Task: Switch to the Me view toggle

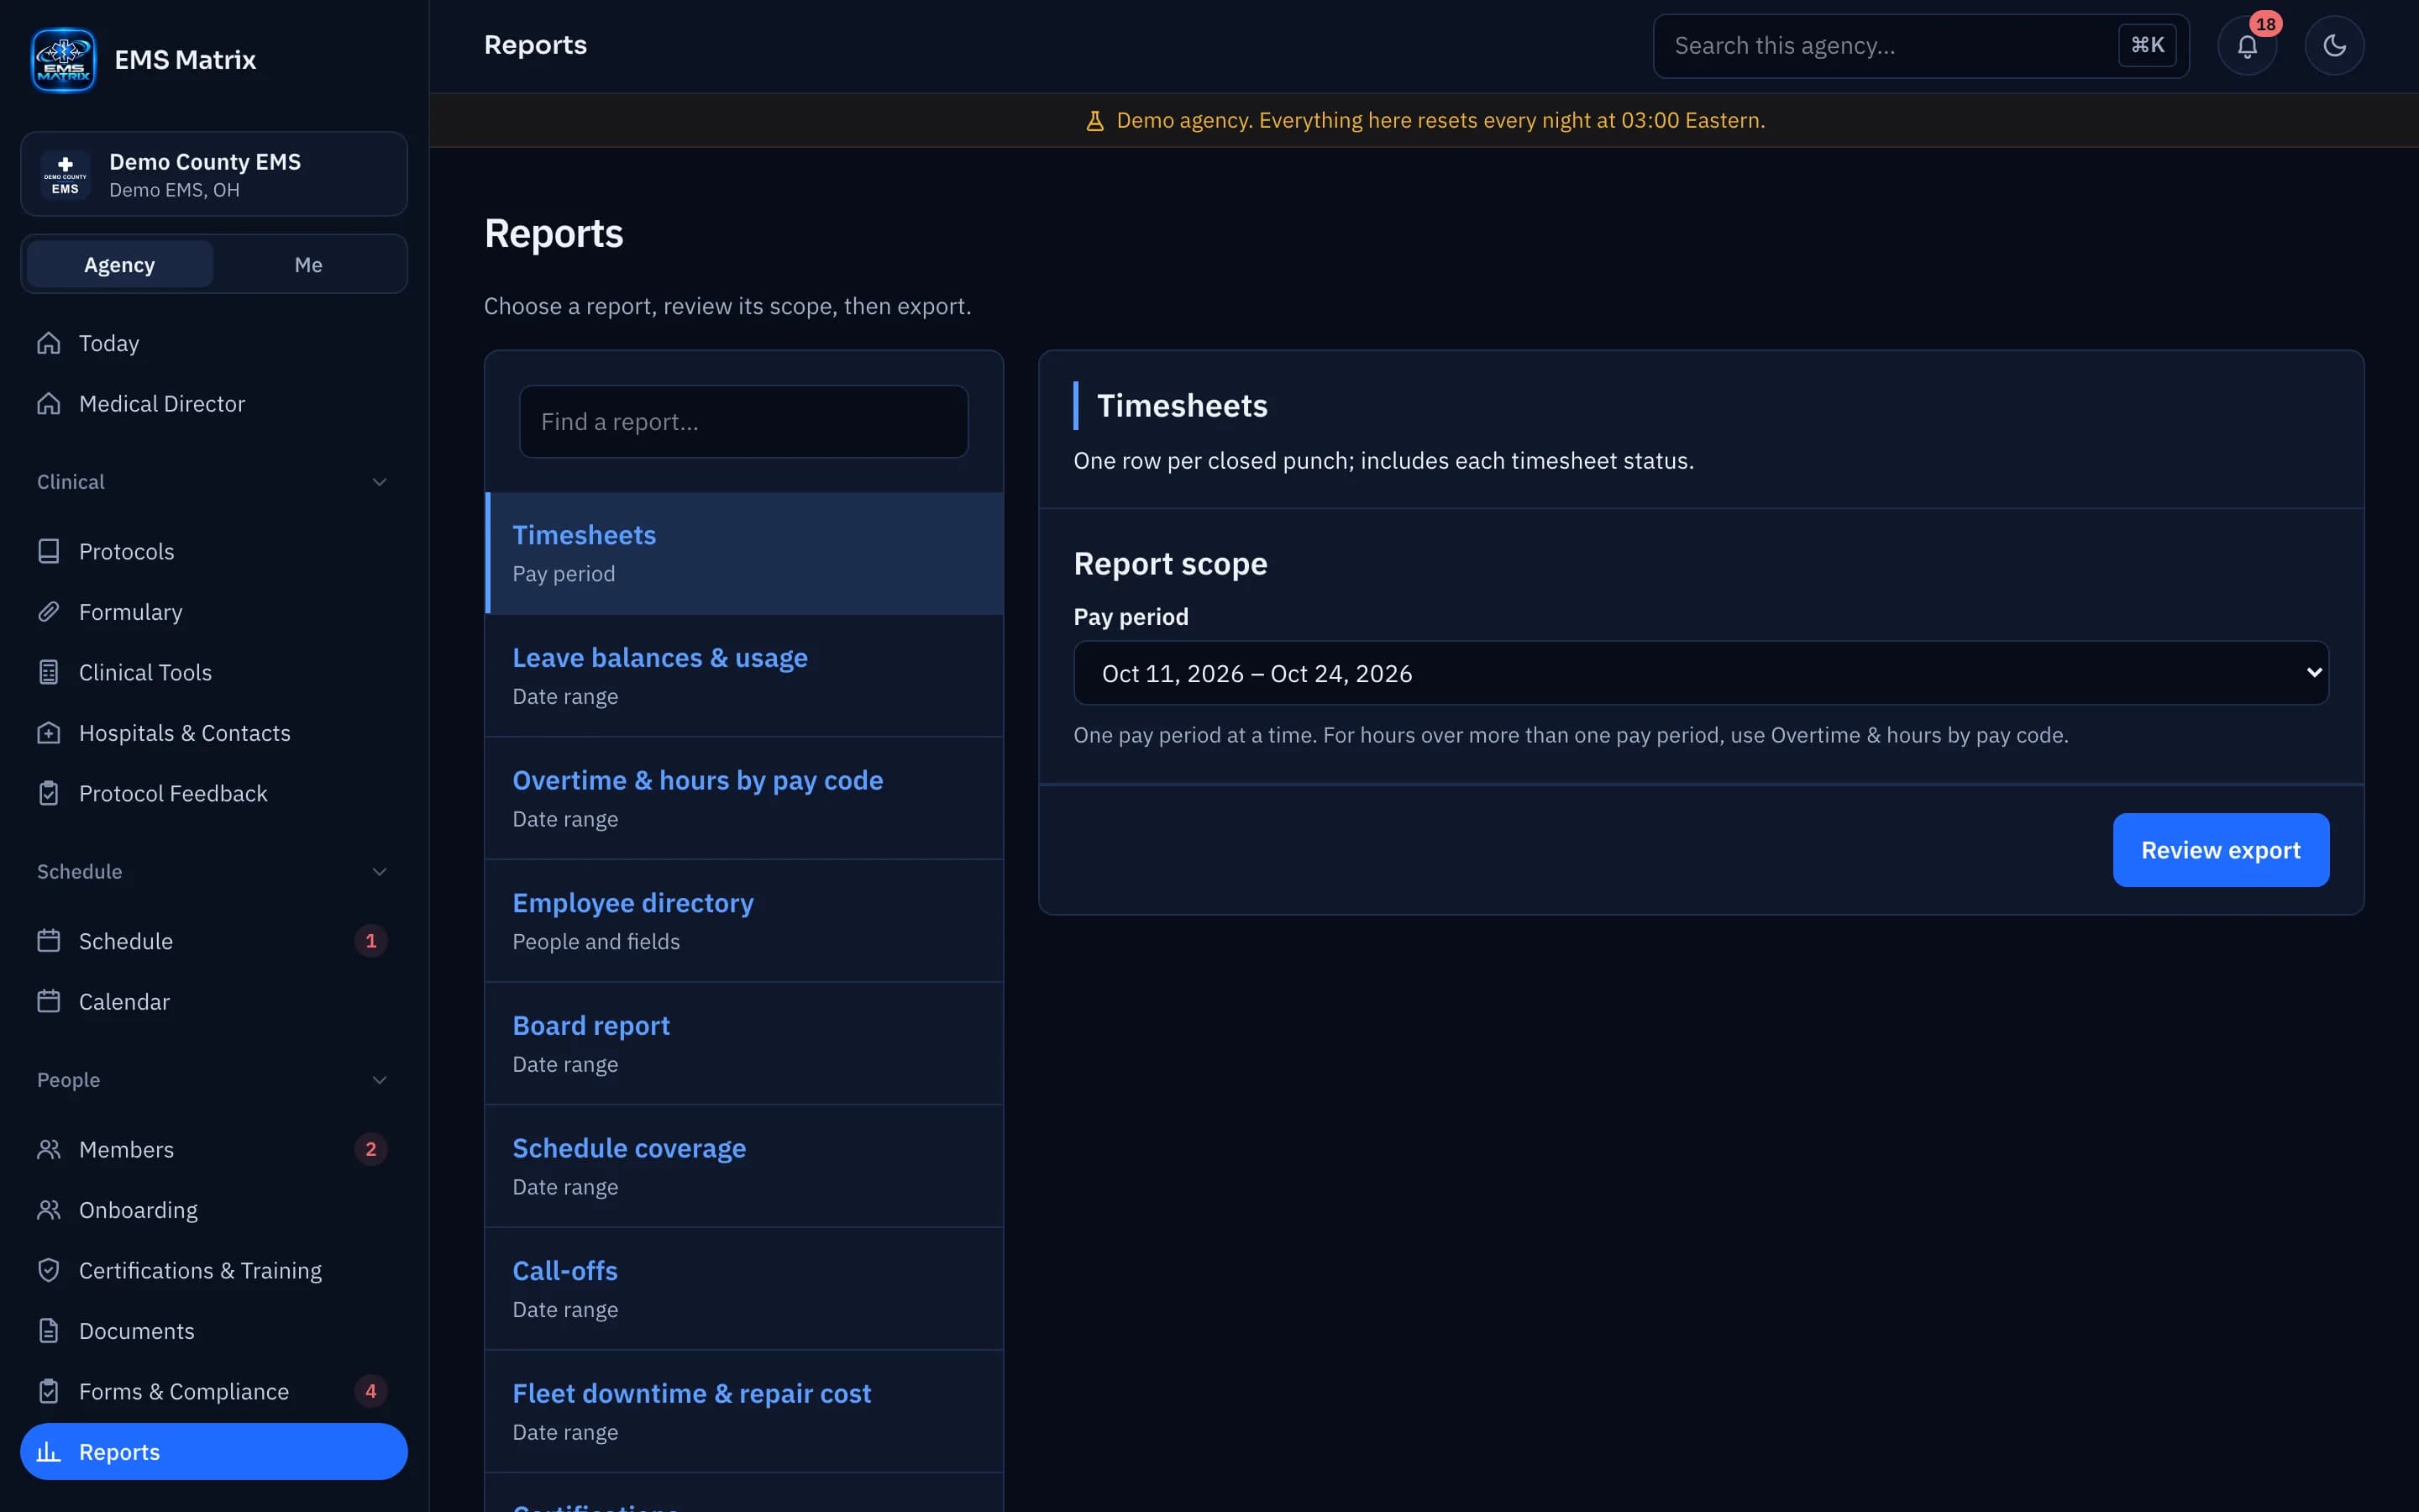Action: 308,265
